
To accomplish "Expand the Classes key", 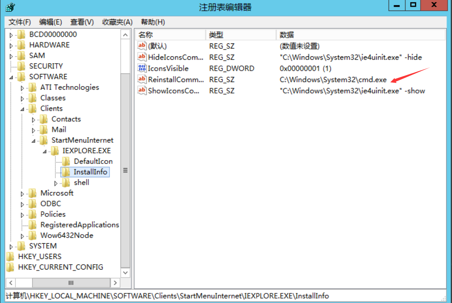I will click(x=22, y=99).
